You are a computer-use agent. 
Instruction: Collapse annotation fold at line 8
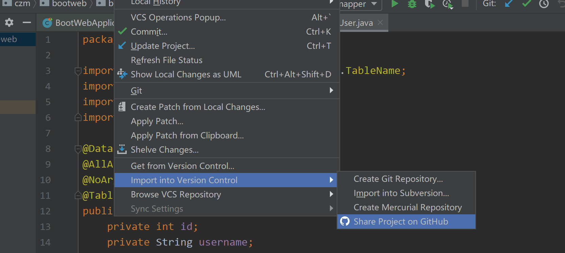[78, 149]
